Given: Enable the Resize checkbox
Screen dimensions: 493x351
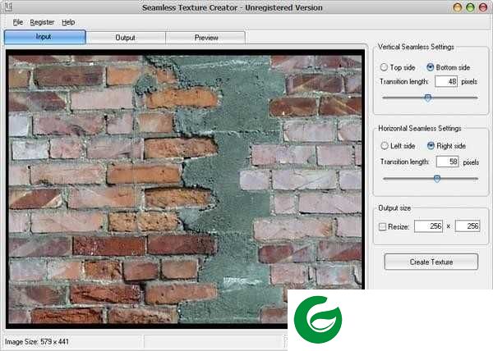Looking at the screenshot, I should [x=382, y=226].
